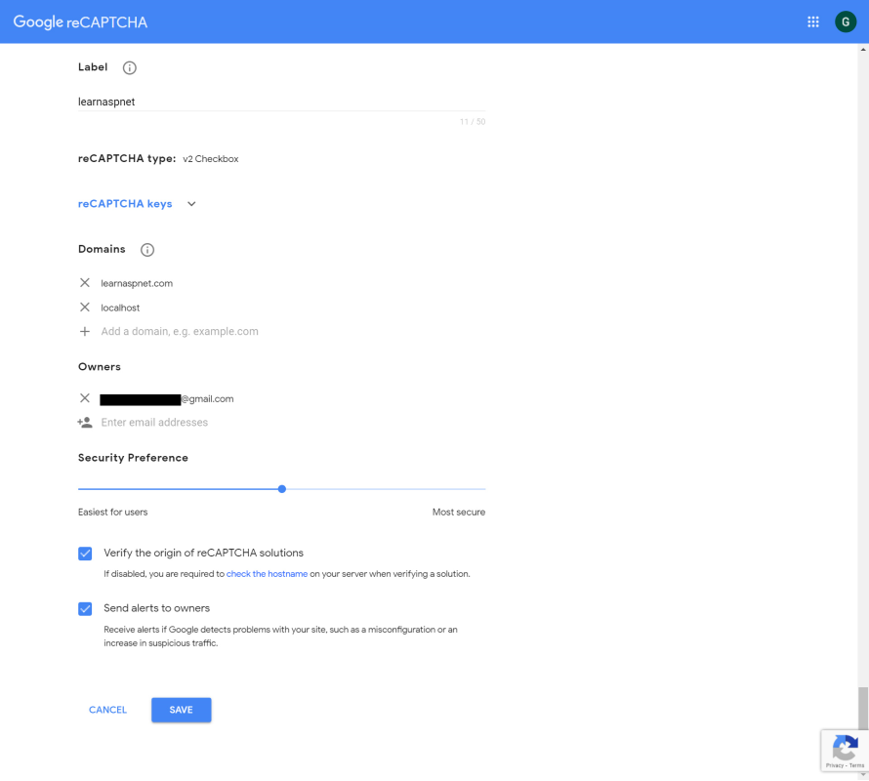Click the learnaspnet.com domain text
Screen dimensions: 869x781
(x=137, y=283)
